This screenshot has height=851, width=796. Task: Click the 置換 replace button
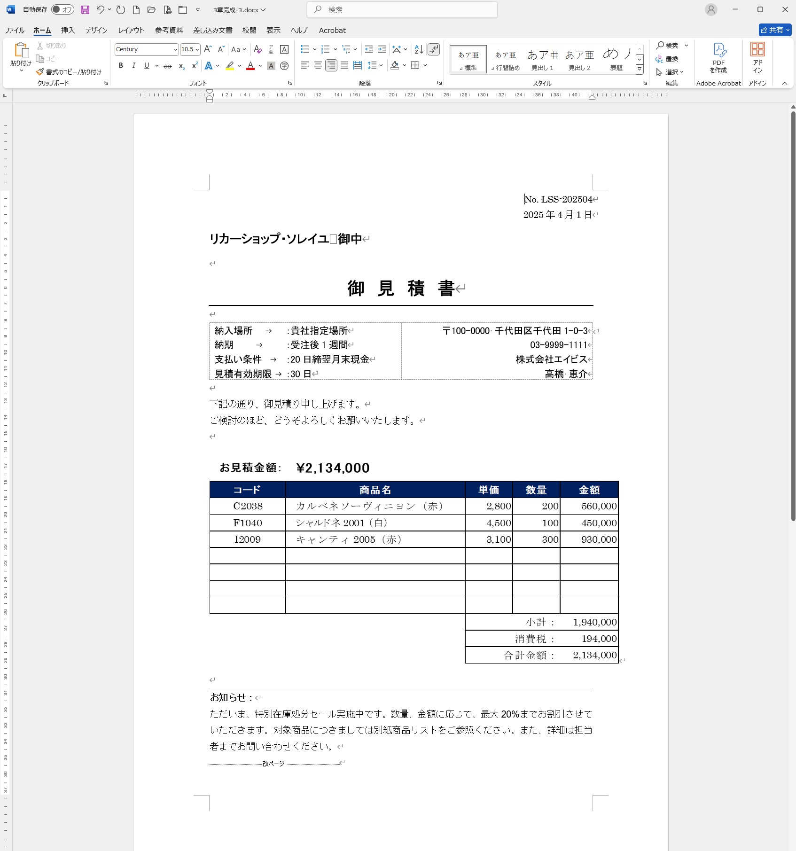click(667, 59)
